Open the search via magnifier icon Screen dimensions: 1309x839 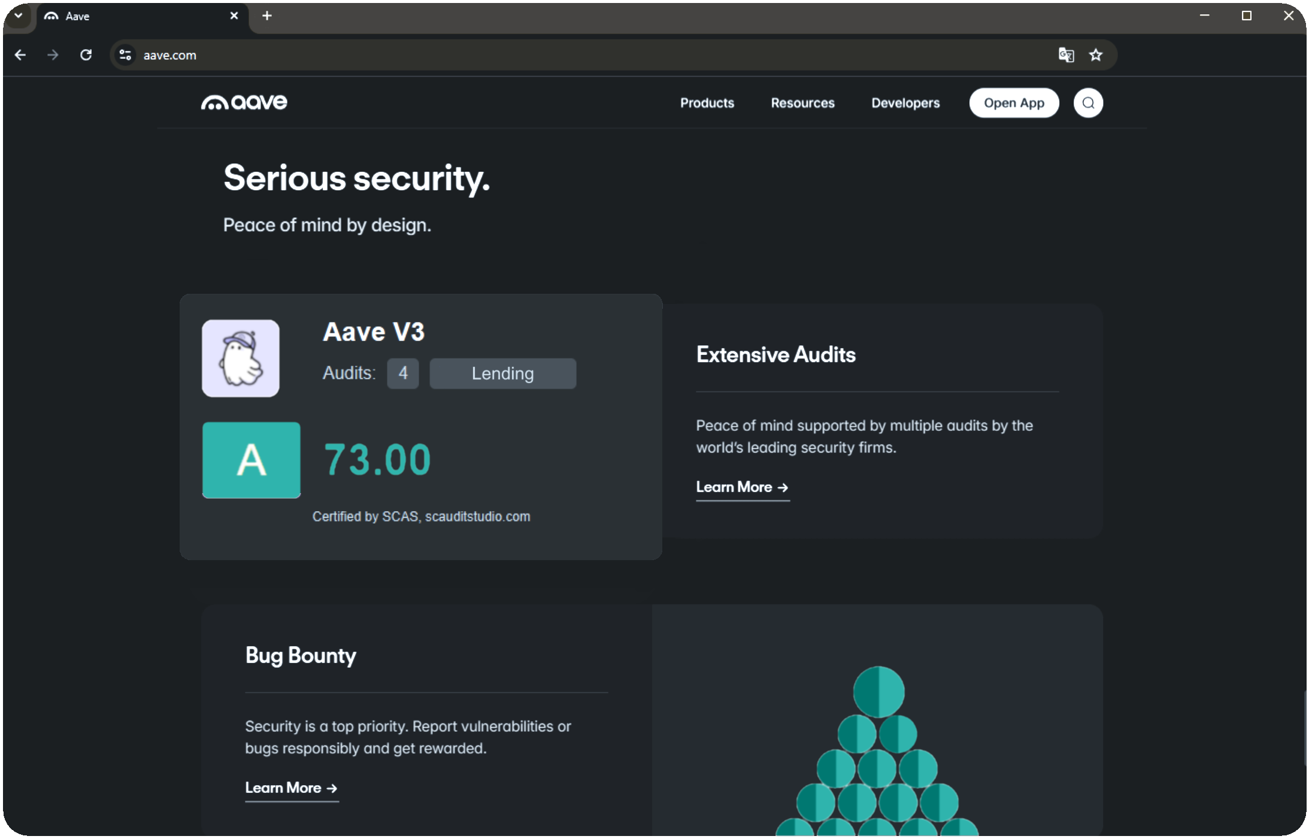(x=1088, y=102)
